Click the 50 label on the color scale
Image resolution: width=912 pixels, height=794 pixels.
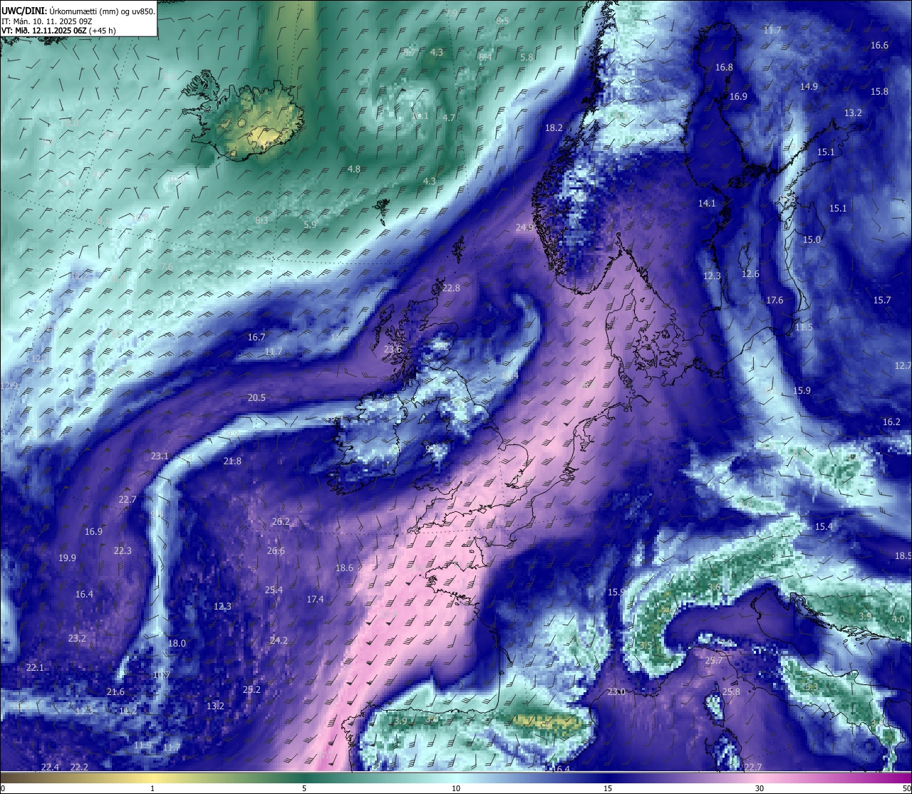point(906,788)
